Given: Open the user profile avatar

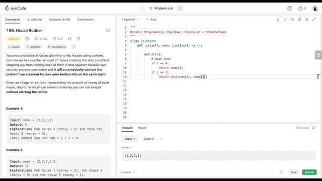Looking at the screenshot, I should [315, 8].
